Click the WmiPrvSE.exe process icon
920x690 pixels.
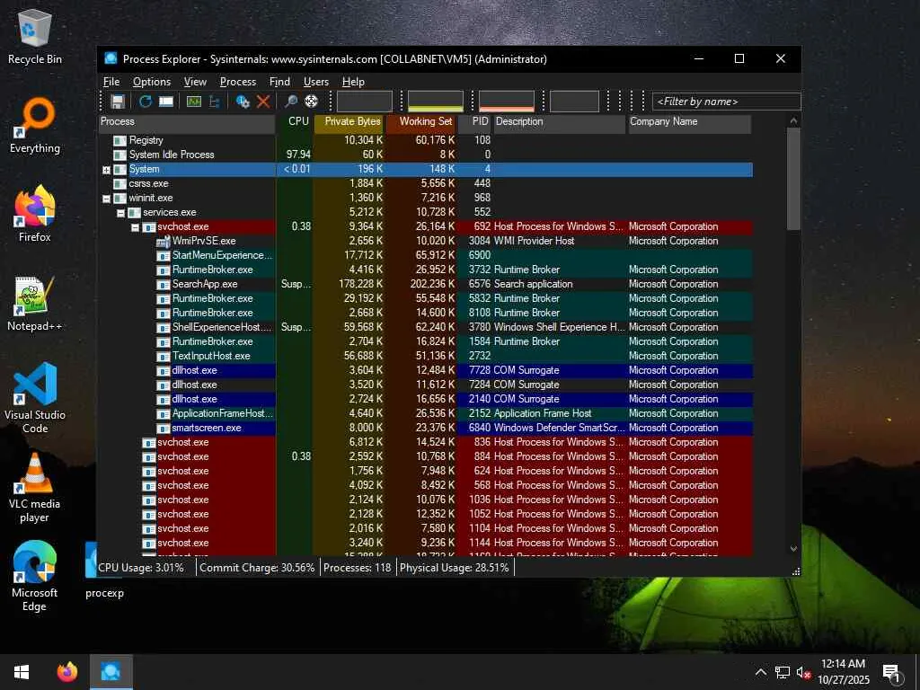(x=164, y=241)
